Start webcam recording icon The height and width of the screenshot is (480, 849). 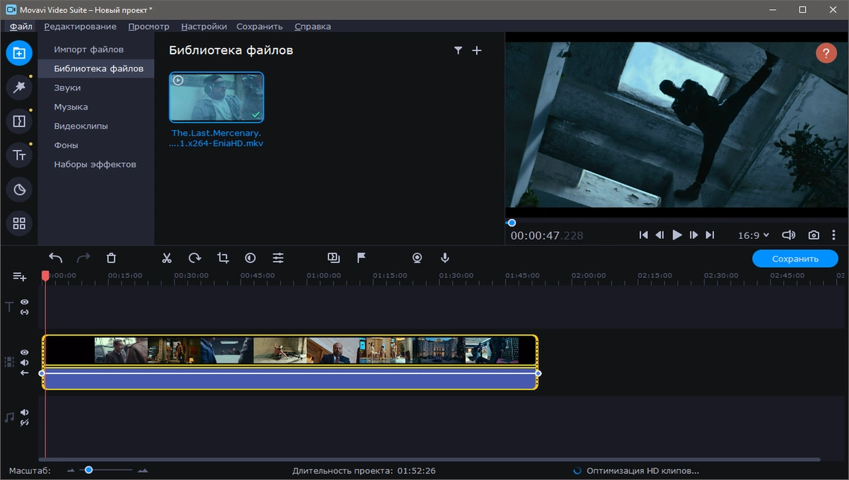[417, 258]
